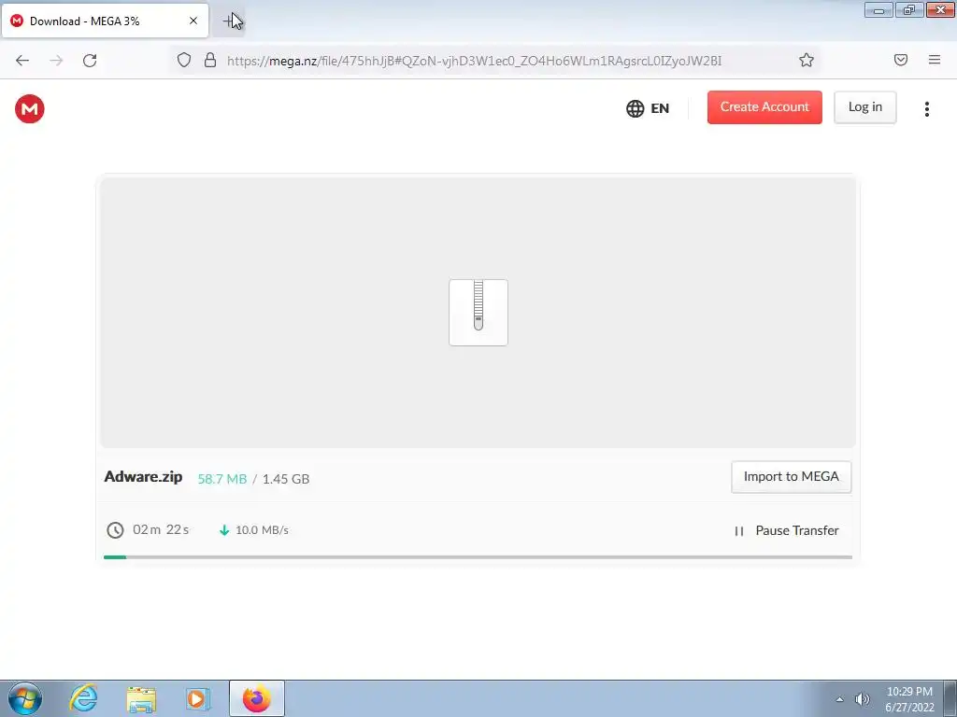
Task: Reload the page with the refresh icon
Action: click(x=90, y=61)
